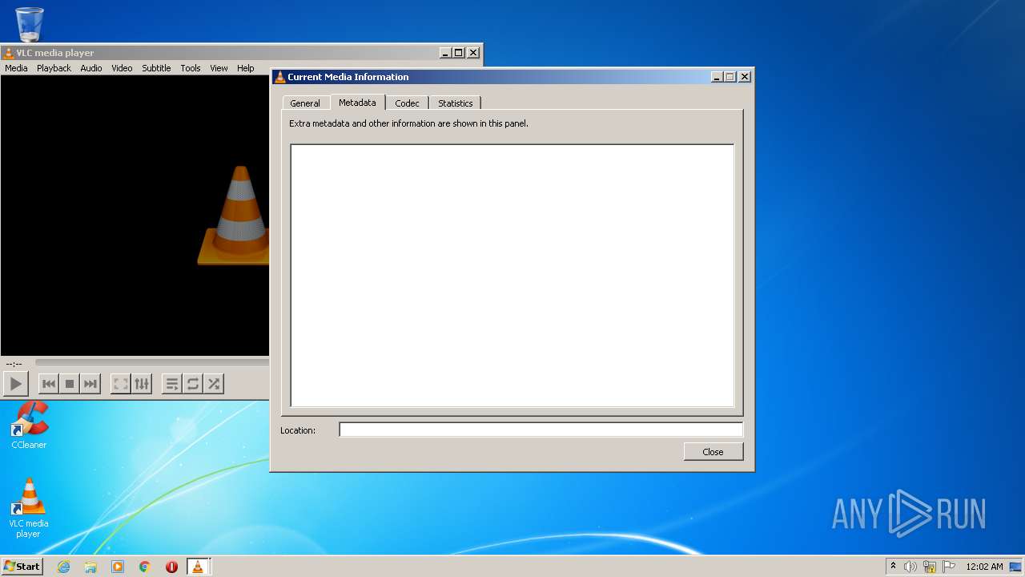This screenshot has width=1025, height=577.
Task: Open Windows Explorer from taskbar
Action: (x=90, y=567)
